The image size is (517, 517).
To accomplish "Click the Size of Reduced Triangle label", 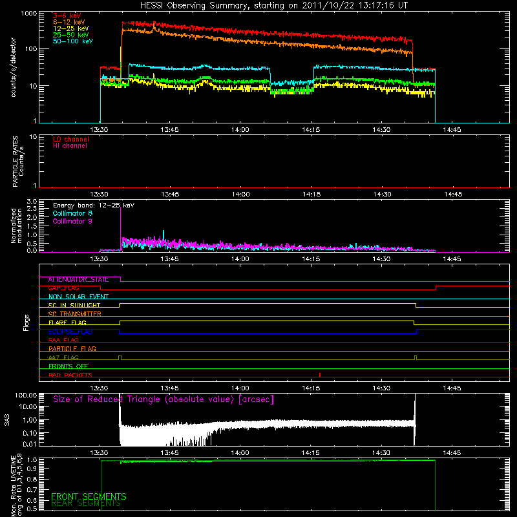I will click(164, 399).
